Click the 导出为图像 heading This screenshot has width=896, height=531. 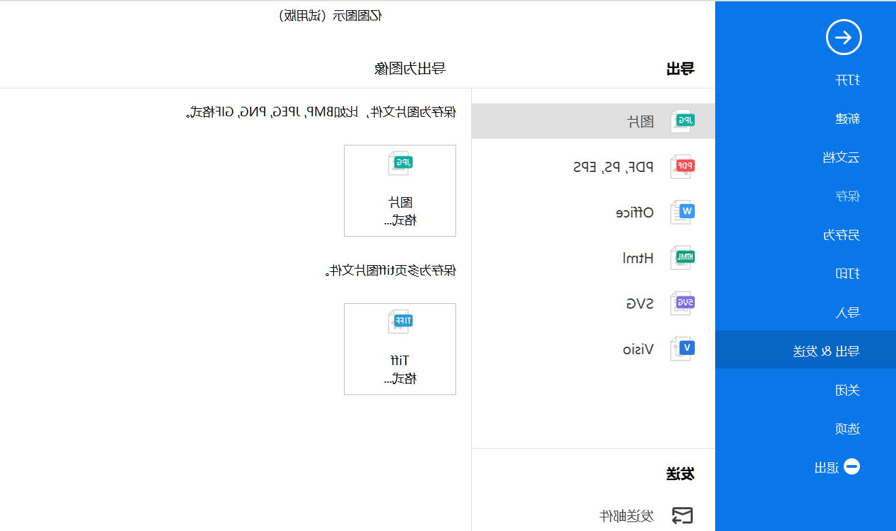pyautogui.click(x=410, y=68)
